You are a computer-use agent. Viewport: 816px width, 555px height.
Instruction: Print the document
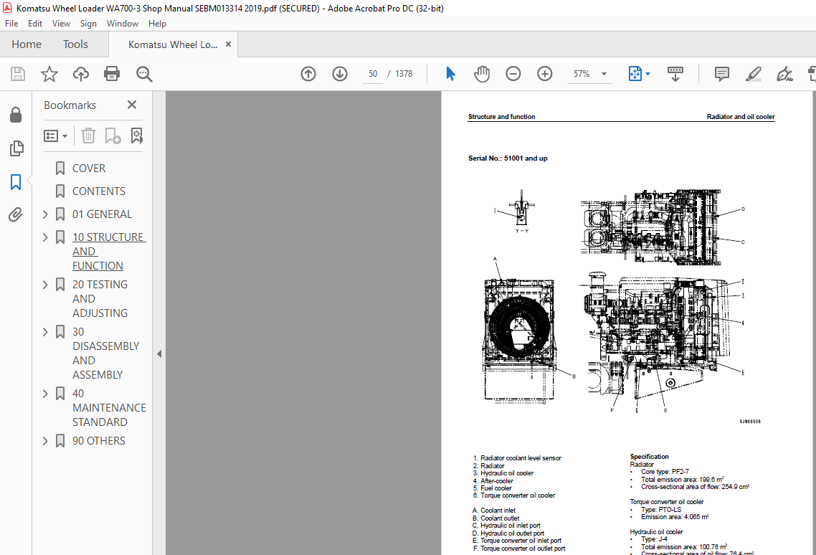[112, 74]
